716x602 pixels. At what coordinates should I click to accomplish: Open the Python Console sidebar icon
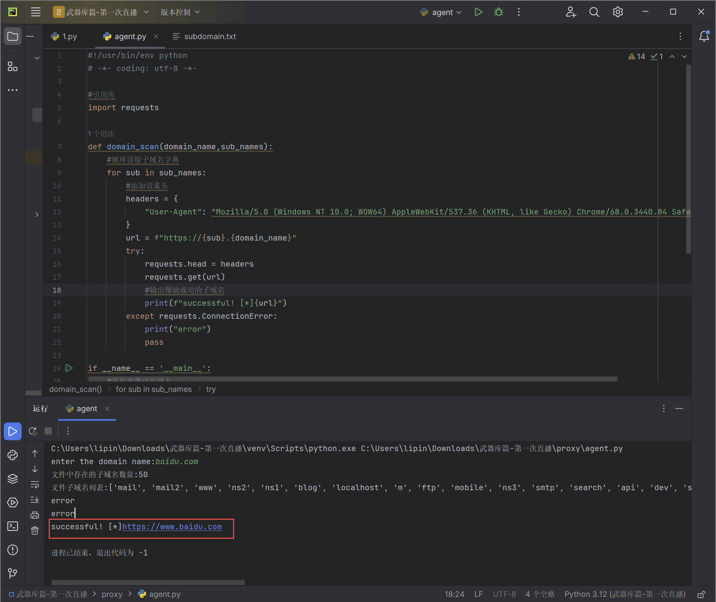pyautogui.click(x=13, y=455)
